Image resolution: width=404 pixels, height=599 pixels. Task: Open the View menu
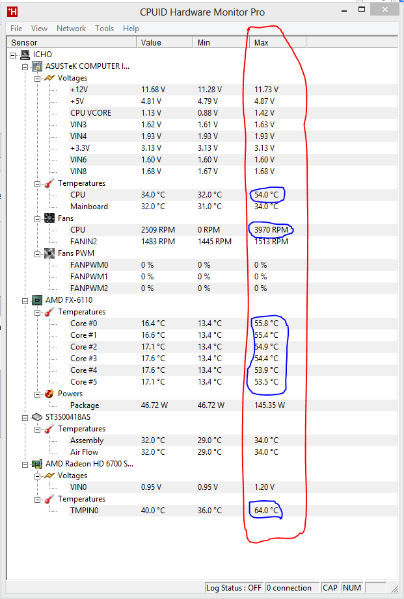pyautogui.click(x=40, y=29)
